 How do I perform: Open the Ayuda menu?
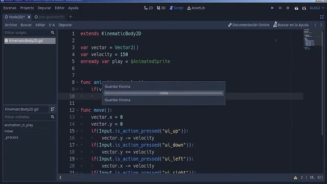(x=73, y=8)
